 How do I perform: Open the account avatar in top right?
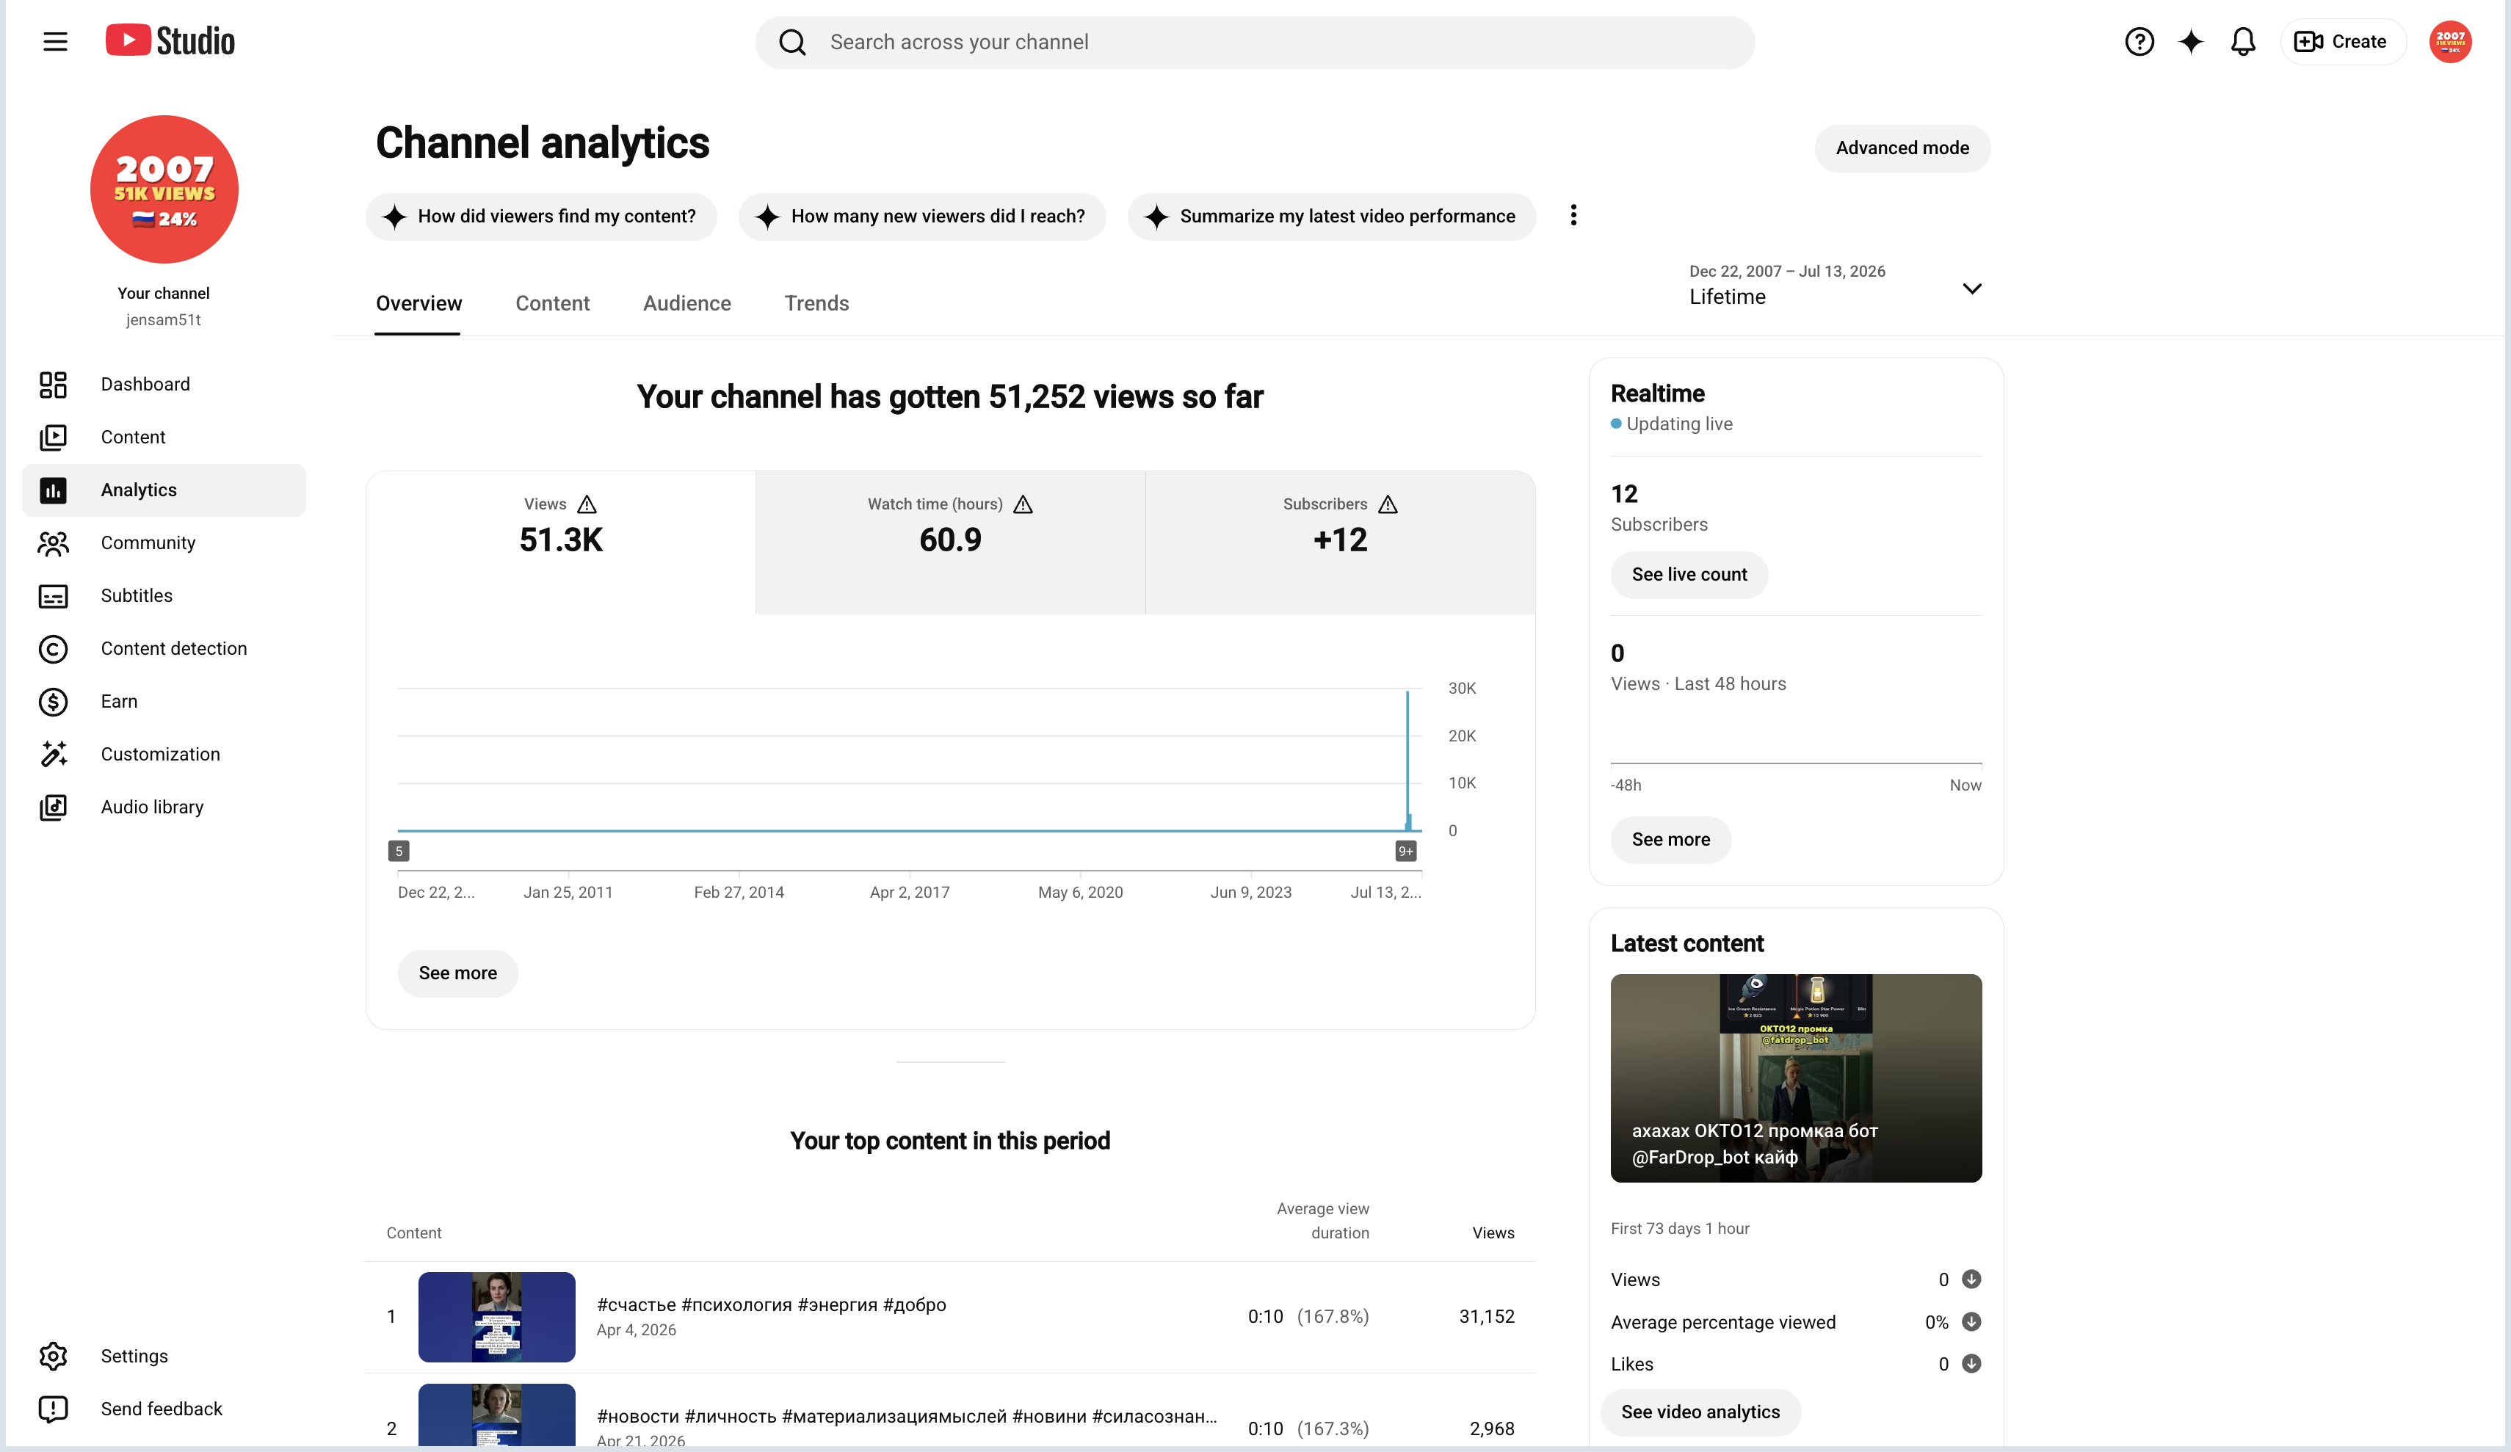(2449, 42)
